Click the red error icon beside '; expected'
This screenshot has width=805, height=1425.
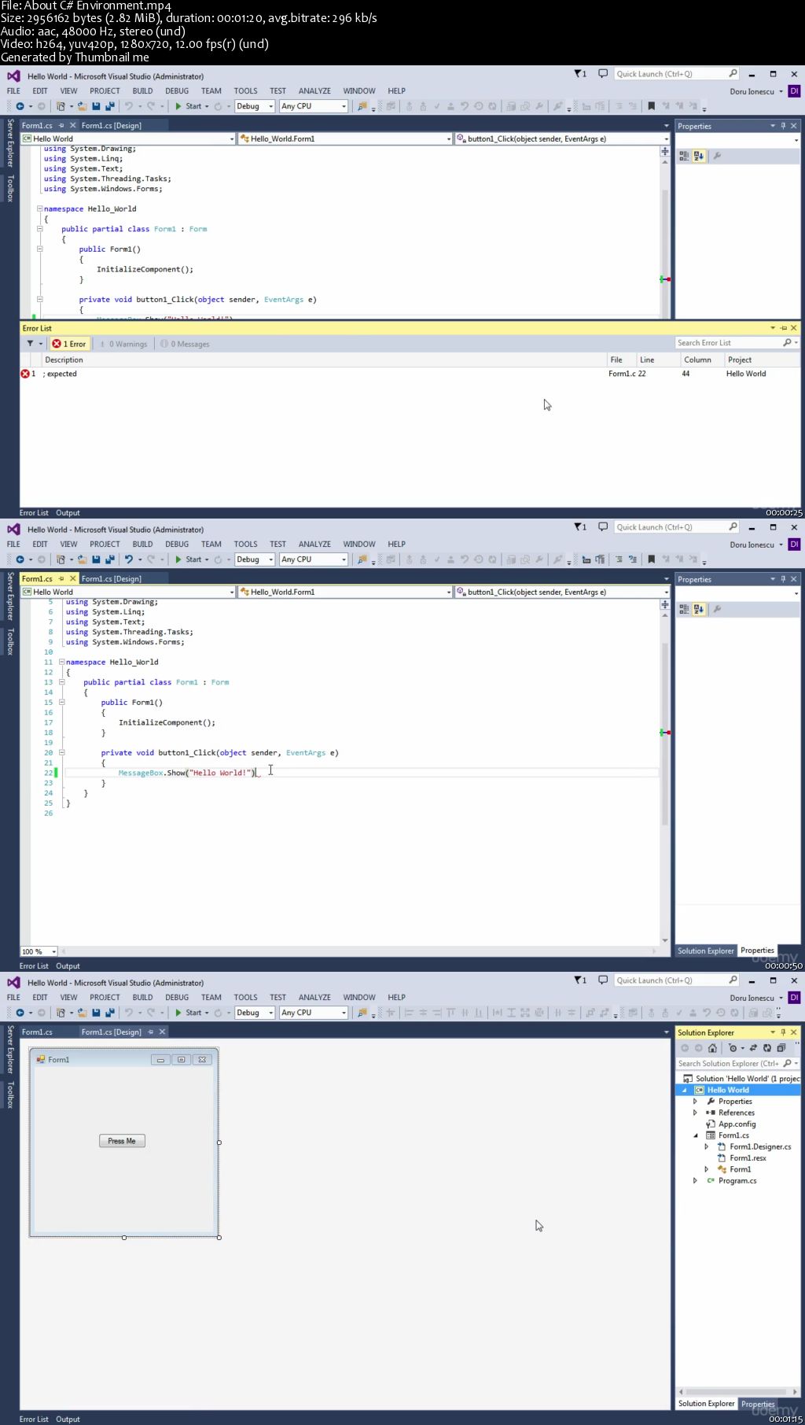tap(25, 374)
